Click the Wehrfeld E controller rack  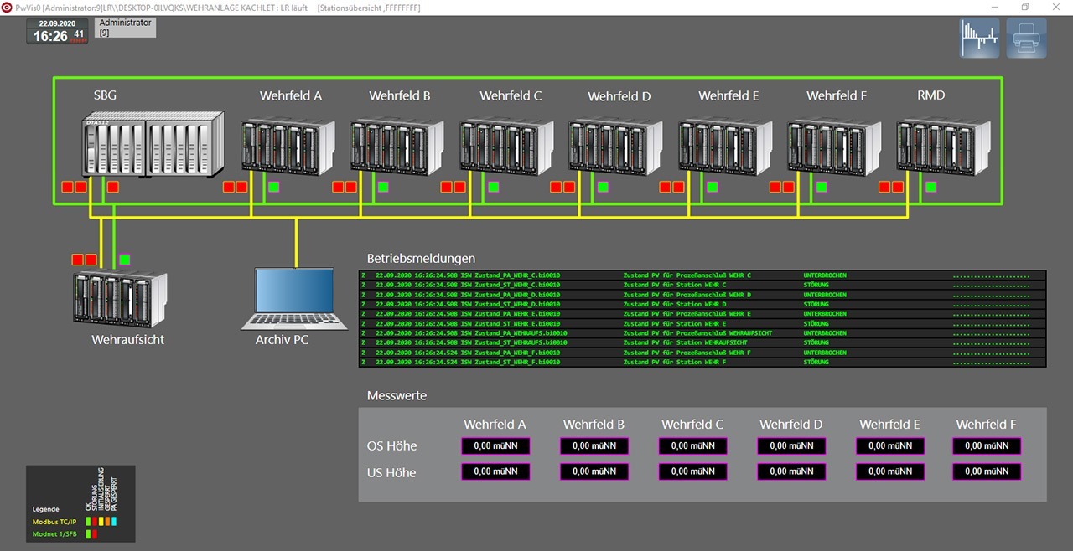click(x=725, y=147)
